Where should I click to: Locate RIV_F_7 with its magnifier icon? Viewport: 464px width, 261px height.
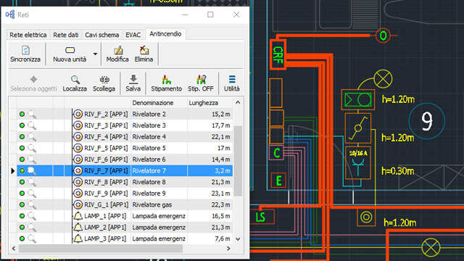coord(32,171)
